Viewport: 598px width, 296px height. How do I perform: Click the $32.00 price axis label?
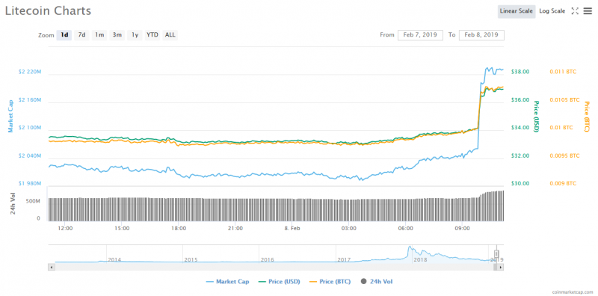[520, 156]
